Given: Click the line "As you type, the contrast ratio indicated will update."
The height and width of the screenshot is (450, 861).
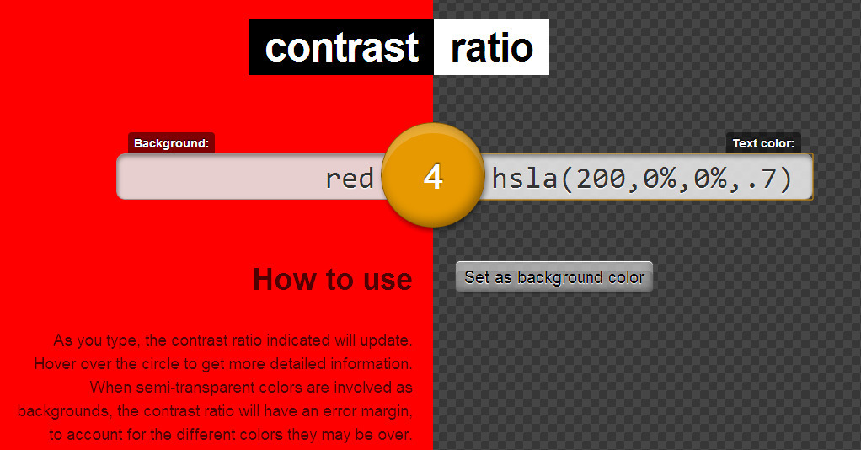Looking at the screenshot, I should point(233,340).
